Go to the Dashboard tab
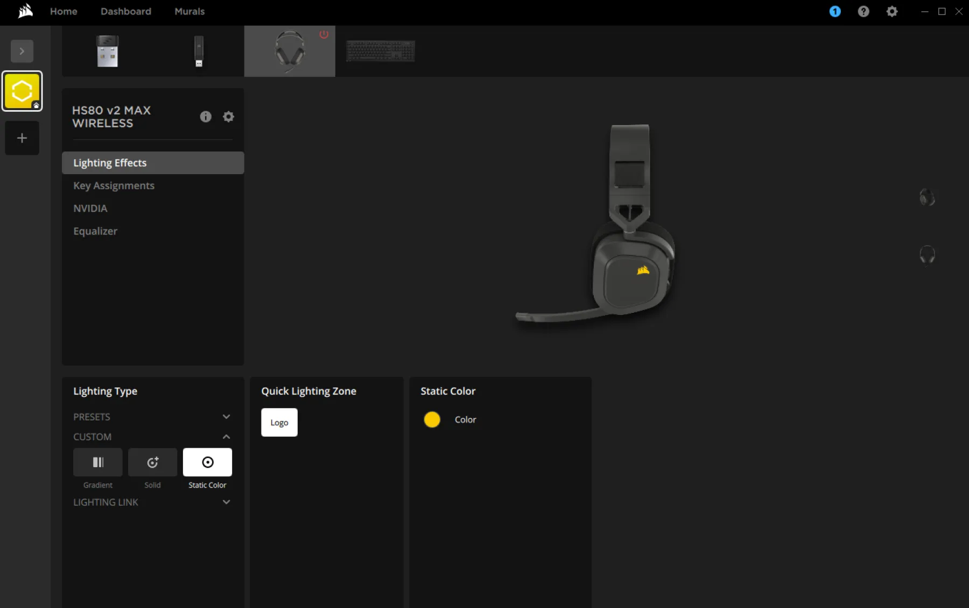 coord(126,11)
